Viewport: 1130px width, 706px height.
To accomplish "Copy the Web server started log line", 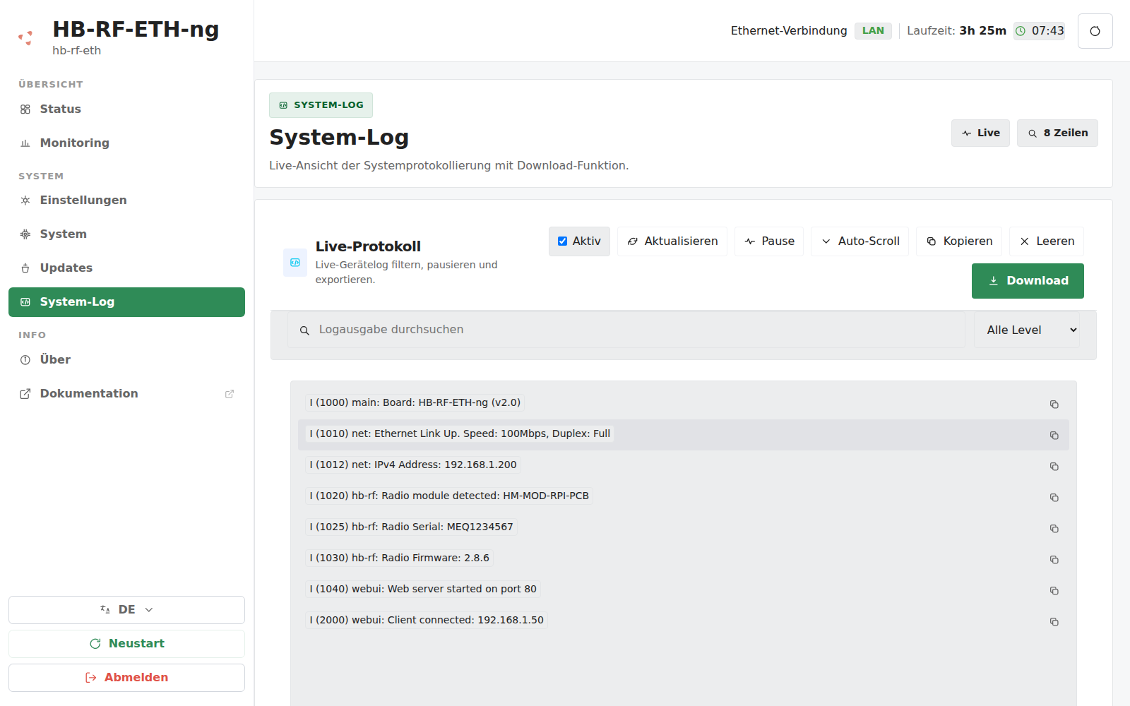I will [x=1054, y=591].
